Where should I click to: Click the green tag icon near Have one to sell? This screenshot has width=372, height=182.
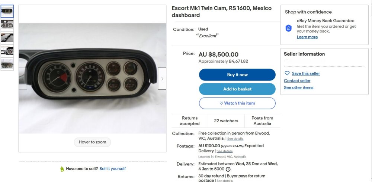click(x=62, y=169)
